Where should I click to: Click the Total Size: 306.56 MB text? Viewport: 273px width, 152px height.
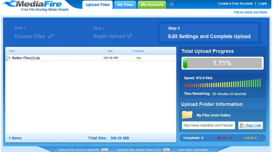[x=108, y=138]
